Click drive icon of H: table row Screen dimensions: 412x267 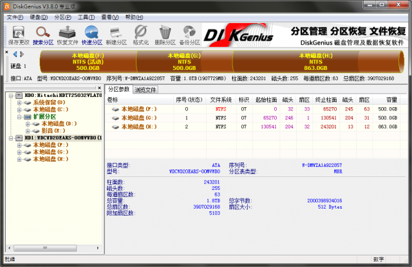pos(115,127)
